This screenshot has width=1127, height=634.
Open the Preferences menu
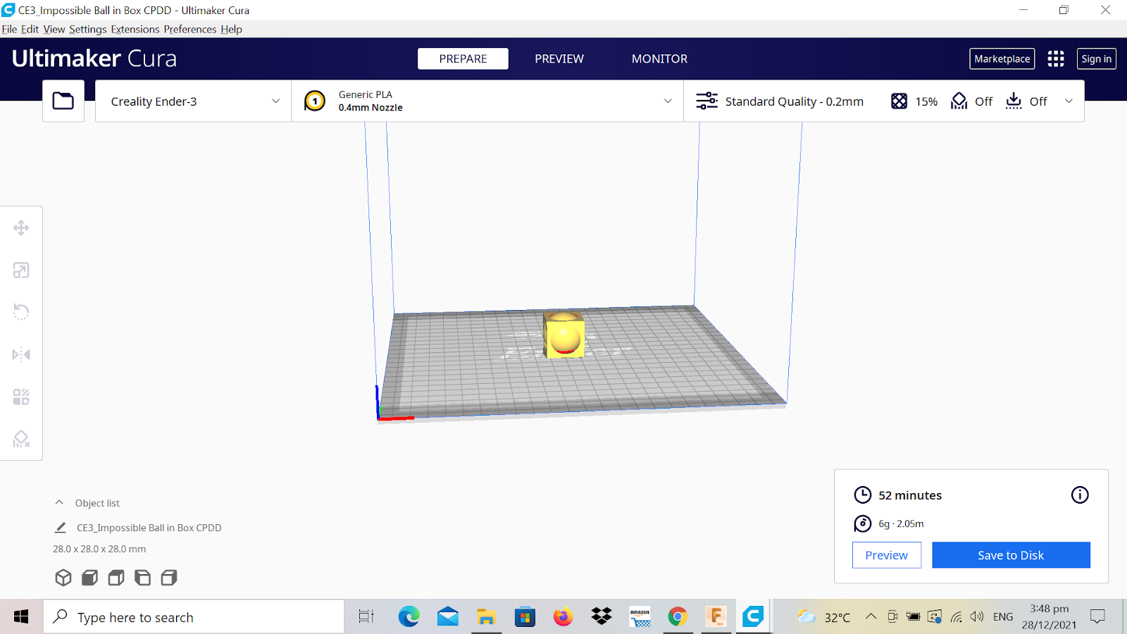[190, 29]
